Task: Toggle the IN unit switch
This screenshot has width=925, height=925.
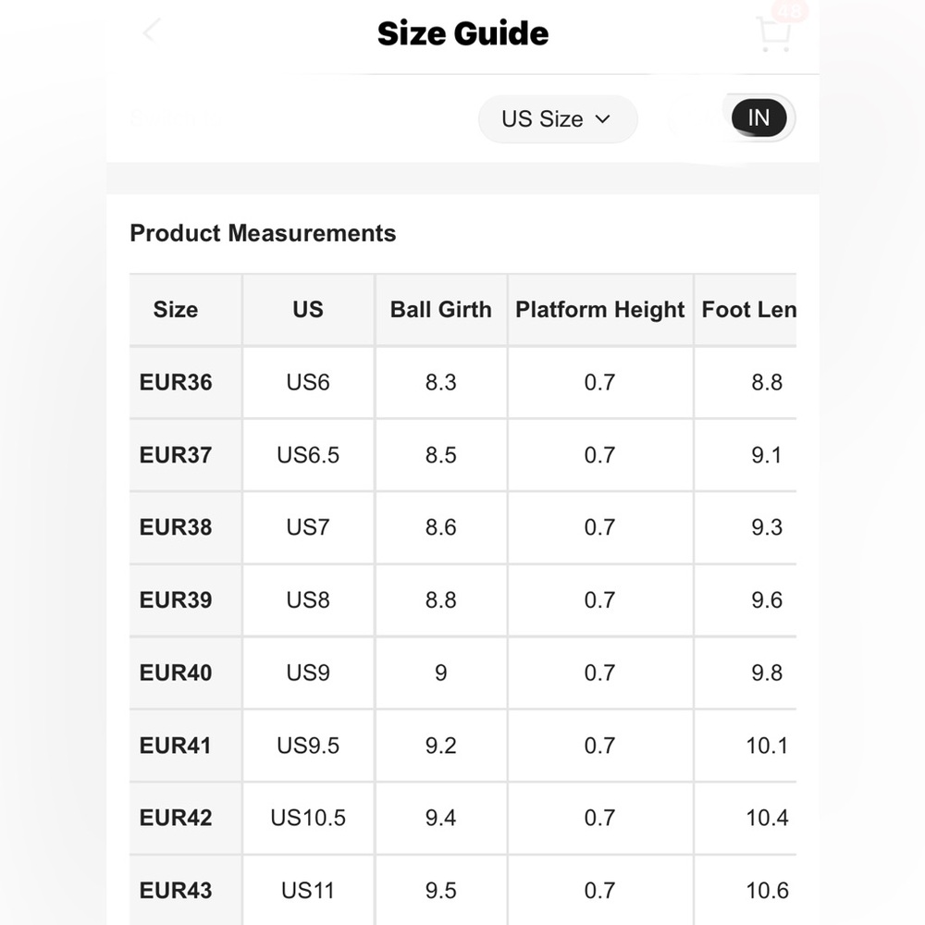Action: 759,118
